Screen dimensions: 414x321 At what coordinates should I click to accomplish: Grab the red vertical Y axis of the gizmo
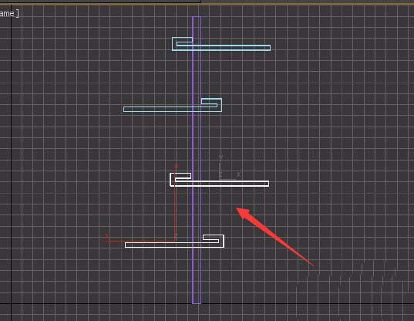[x=176, y=202]
